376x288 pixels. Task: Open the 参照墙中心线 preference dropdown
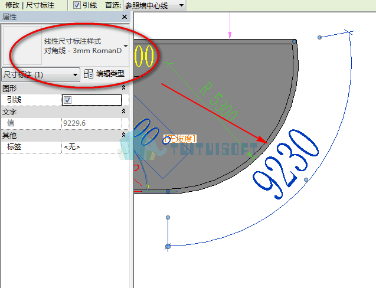(x=155, y=5)
